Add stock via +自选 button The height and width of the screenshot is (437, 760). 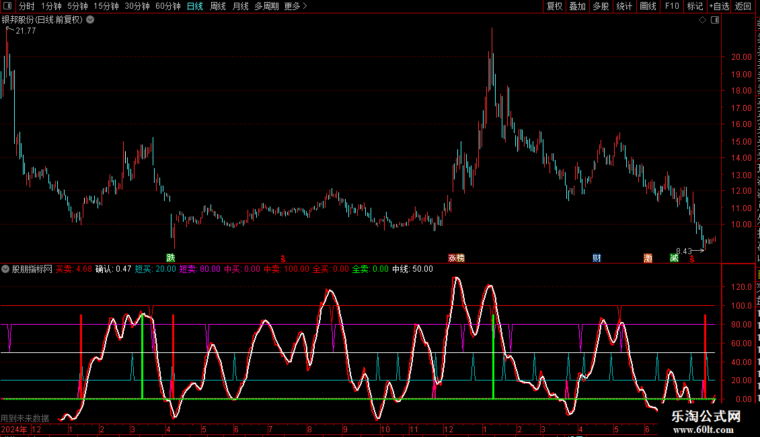[x=719, y=6]
